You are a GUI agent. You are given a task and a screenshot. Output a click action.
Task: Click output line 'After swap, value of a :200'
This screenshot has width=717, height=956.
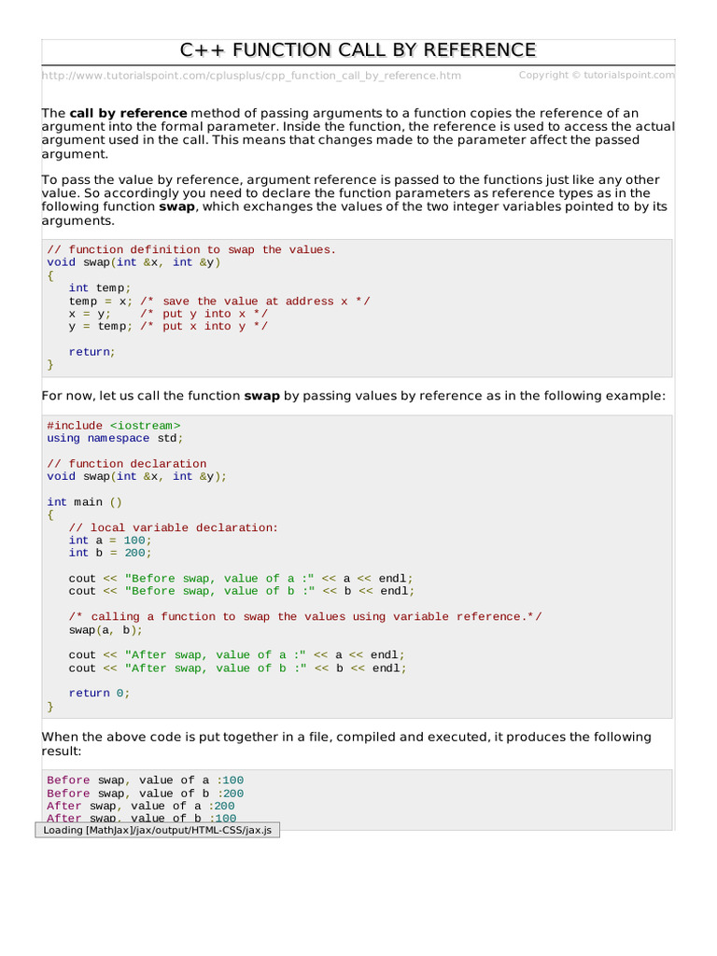click(141, 806)
